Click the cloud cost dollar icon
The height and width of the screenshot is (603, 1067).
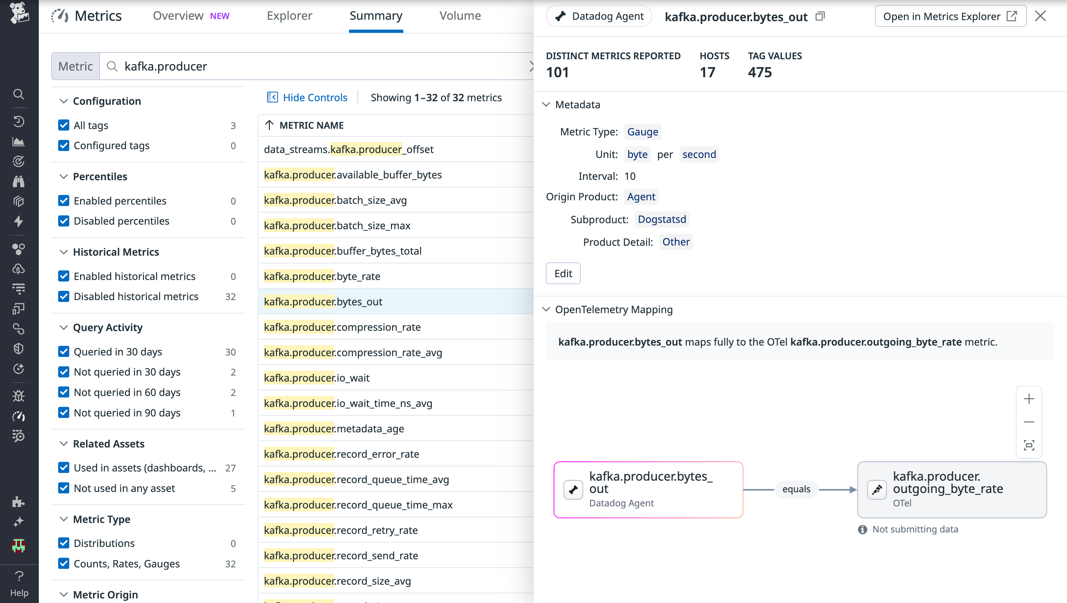[x=19, y=268]
